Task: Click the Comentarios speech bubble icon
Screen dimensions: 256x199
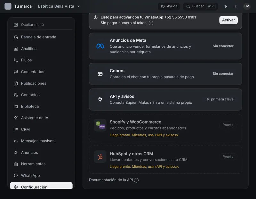Action: (x=16, y=72)
